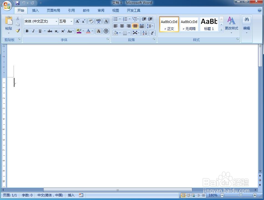This screenshot has width=264, height=200.
Task: Open Bullets list dropdown arrow
Action: (x=120, y=19)
